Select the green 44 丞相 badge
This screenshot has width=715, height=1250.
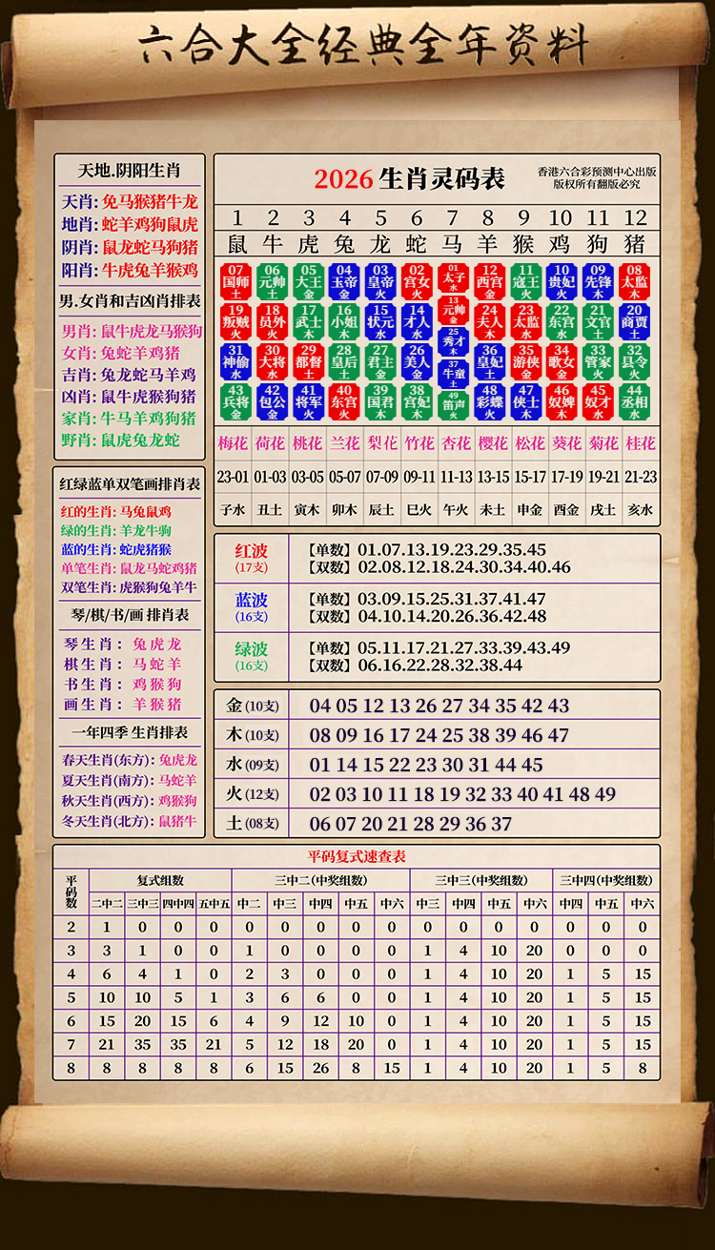634,401
